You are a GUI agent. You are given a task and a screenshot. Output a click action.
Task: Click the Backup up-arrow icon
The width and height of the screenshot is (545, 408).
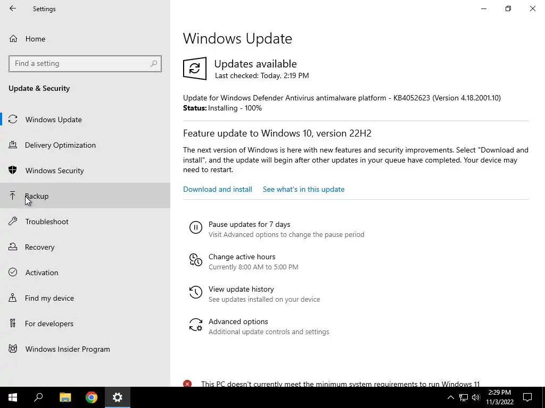coord(13,195)
